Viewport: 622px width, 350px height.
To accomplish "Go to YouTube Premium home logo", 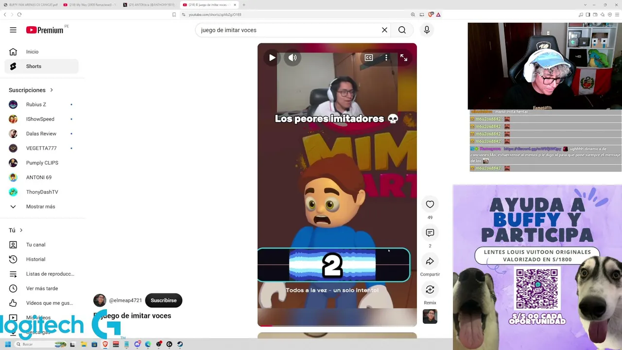I will (45, 30).
